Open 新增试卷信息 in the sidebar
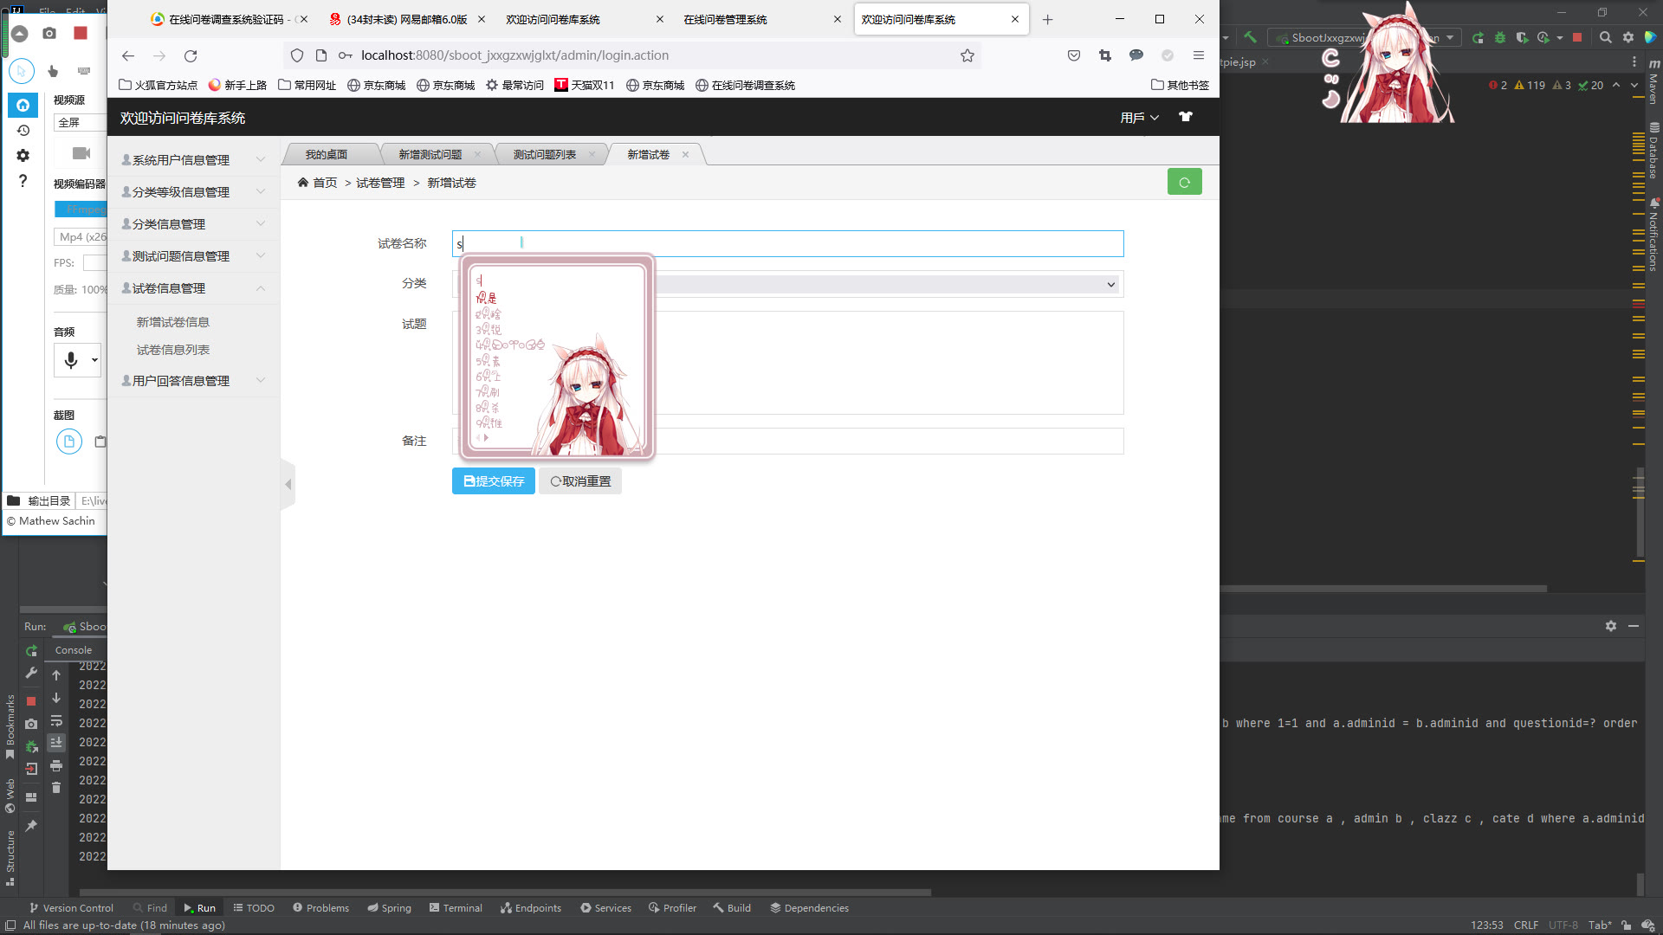Screen dimensions: 1663x935 (173, 322)
